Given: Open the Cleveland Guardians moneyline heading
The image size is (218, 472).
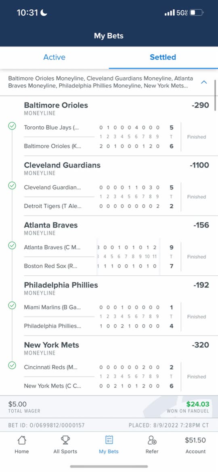Looking at the screenshot, I should tap(62, 165).
